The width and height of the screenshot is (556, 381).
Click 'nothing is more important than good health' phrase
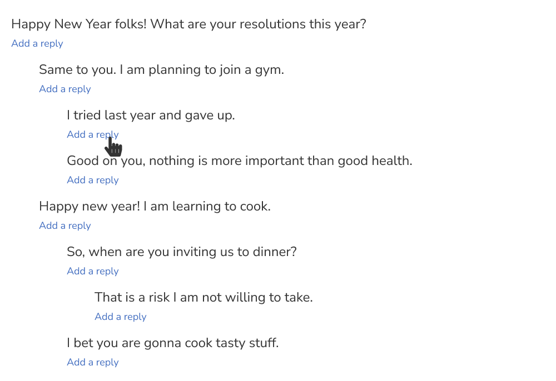[x=280, y=161]
